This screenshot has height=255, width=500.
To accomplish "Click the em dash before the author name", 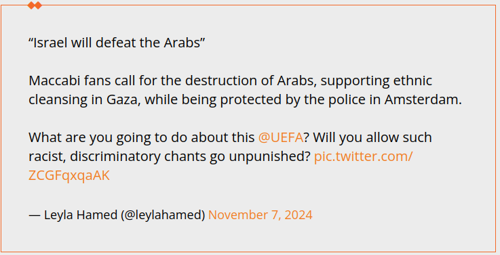I will [35, 215].
